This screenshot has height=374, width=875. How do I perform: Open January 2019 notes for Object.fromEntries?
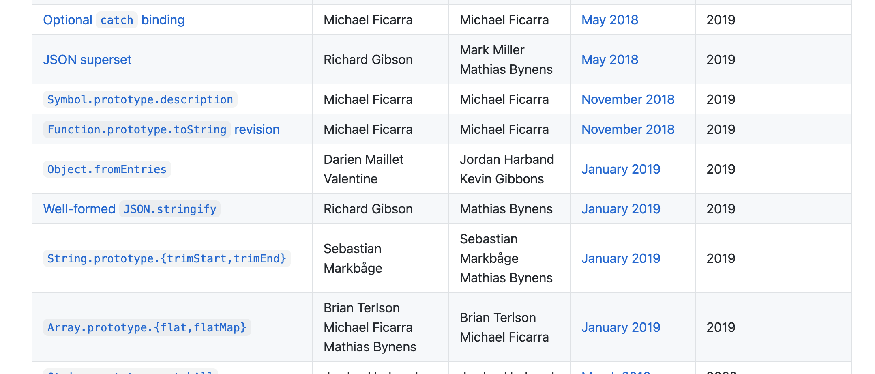(621, 169)
